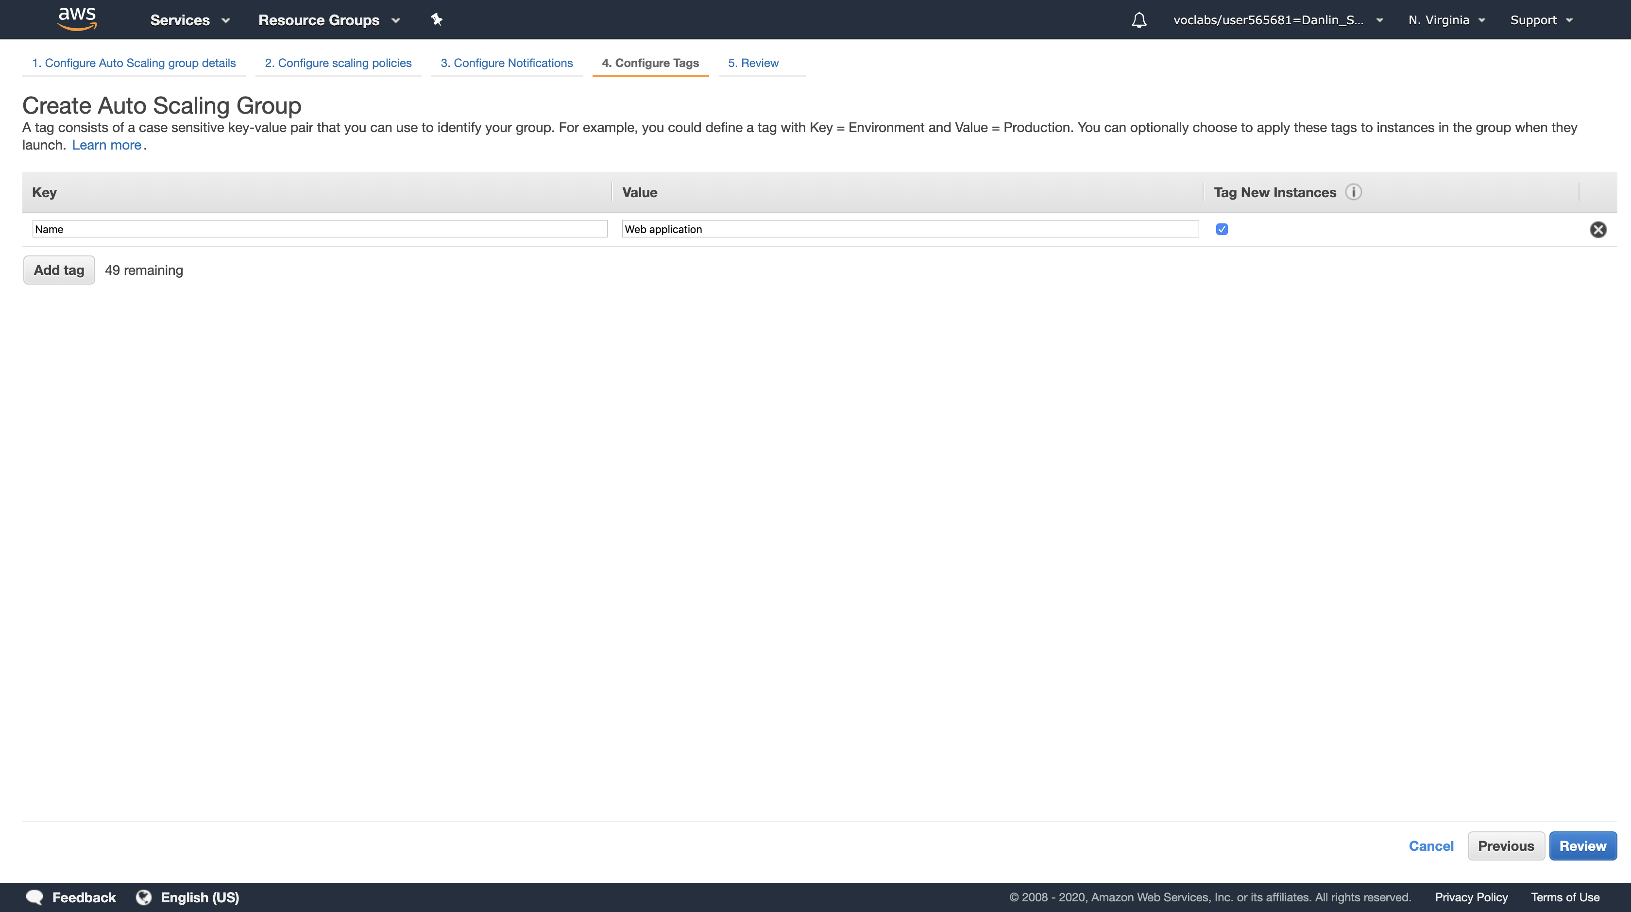Go to Configure scaling policies step
1631x912 pixels.
point(338,63)
